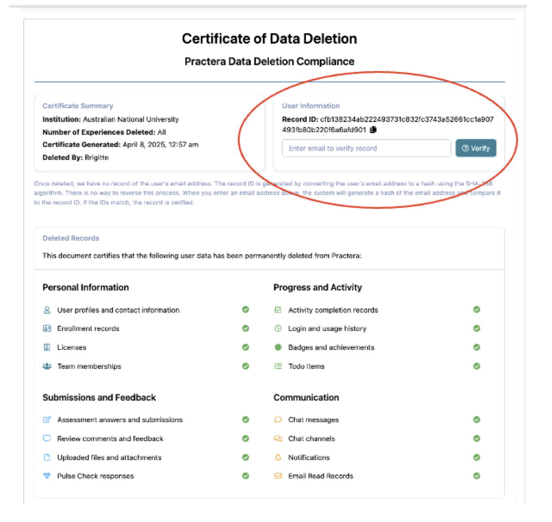The width and height of the screenshot is (552, 522).
Task: Click the Badges and achievements icon
Action: [x=278, y=347]
